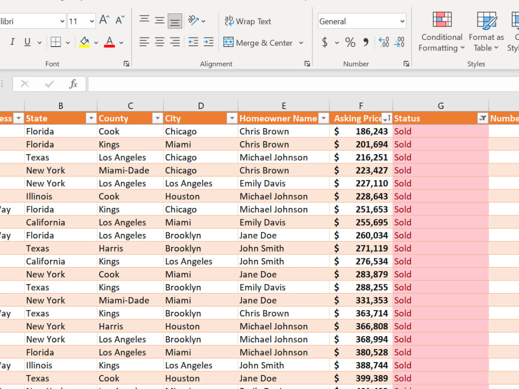This screenshot has width=519, height=389.
Task: Select price cell 276,534
Action: [x=361, y=261]
